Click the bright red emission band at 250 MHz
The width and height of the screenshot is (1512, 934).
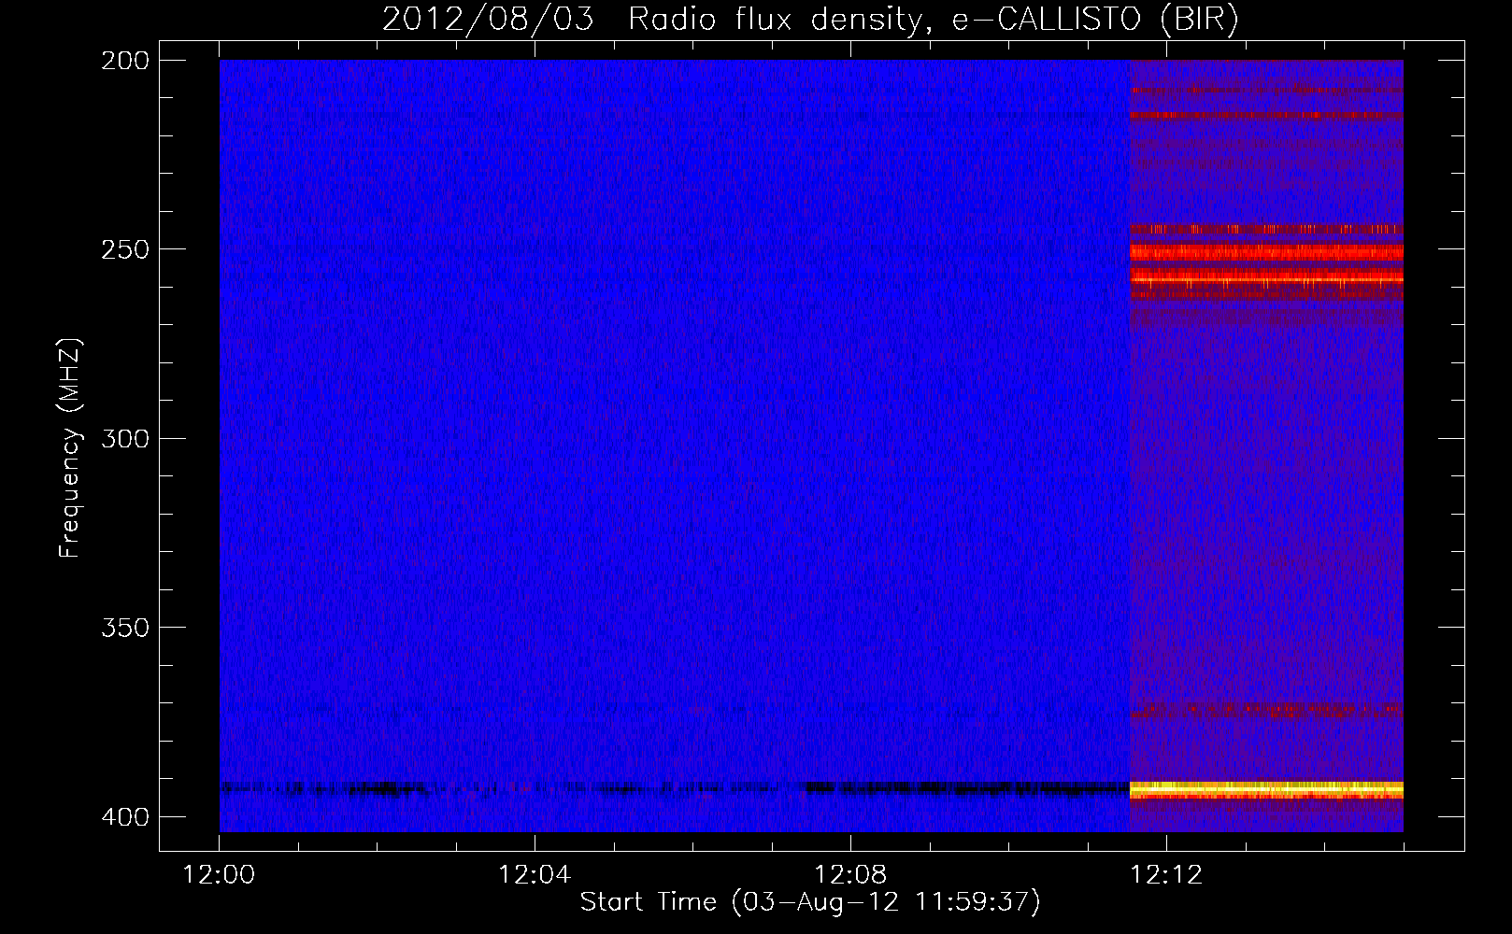point(1266,252)
